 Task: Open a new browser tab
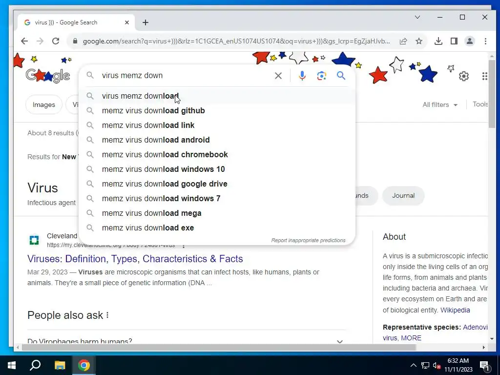[x=146, y=22]
